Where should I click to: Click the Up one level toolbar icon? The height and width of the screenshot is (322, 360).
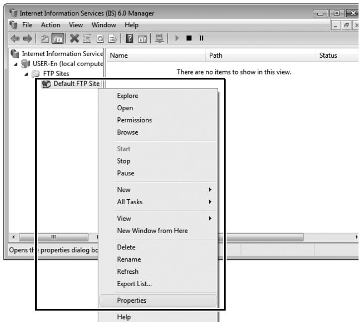pyautogui.click(x=45, y=38)
